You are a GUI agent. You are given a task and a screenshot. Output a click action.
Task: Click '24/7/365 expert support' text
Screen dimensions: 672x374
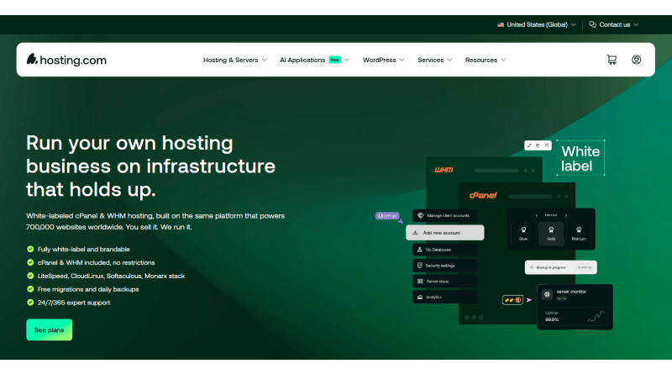point(74,303)
